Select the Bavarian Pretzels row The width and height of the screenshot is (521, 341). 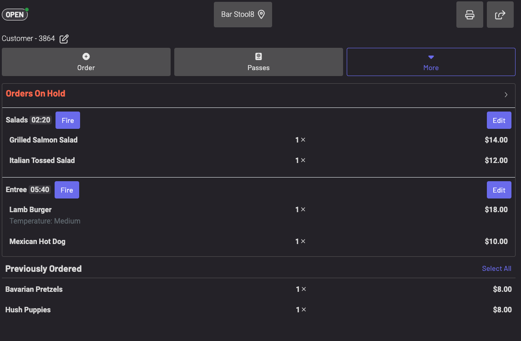click(x=34, y=289)
